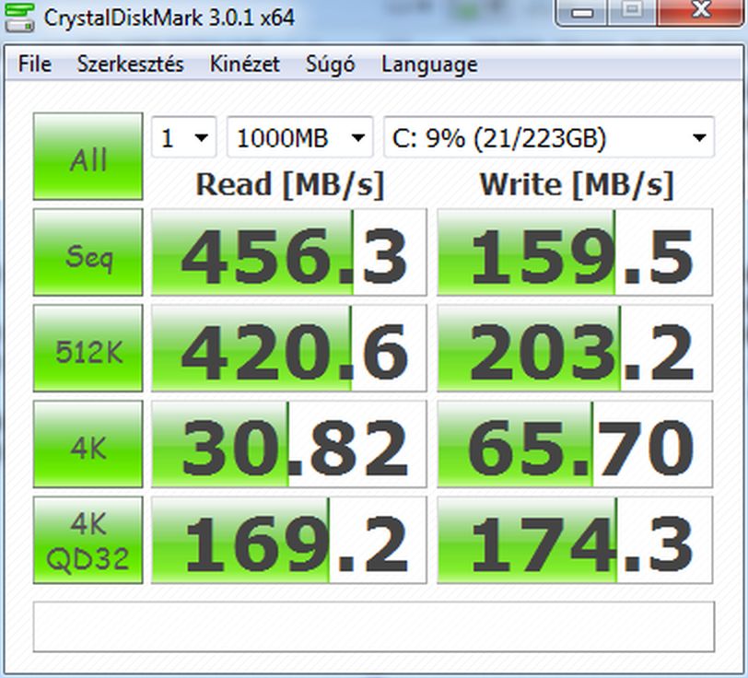Viewport: 748px width, 678px height.
Task: Click 512K read result 420.6
Action: tap(289, 348)
